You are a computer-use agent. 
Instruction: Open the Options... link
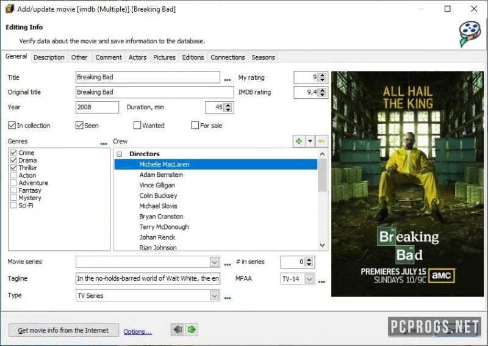tap(138, 331)
